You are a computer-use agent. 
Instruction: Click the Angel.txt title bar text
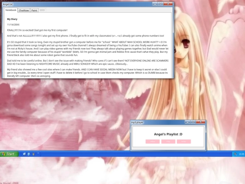[x=8, y=4]
